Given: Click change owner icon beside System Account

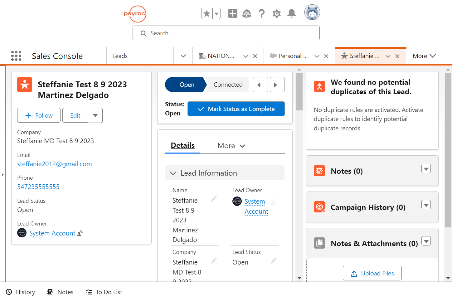Looking at the screenshot, I should (x=80, y=233).
